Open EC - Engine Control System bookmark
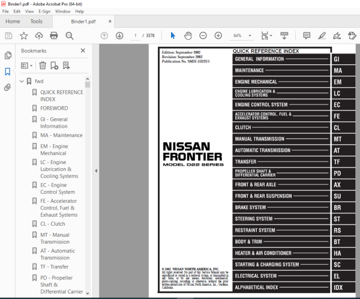The image size is (360, 299). [58, 189]
